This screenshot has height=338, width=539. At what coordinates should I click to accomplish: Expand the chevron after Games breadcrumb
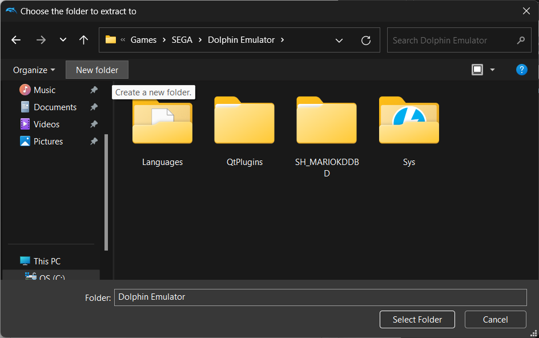point(164,40)
